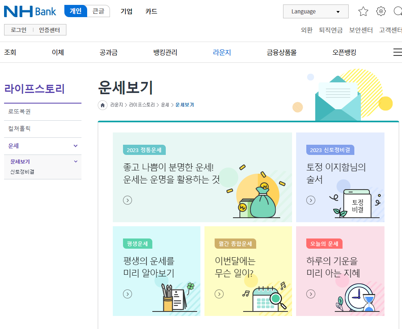Open the 2023 정통운세 arrow icon

127,200
